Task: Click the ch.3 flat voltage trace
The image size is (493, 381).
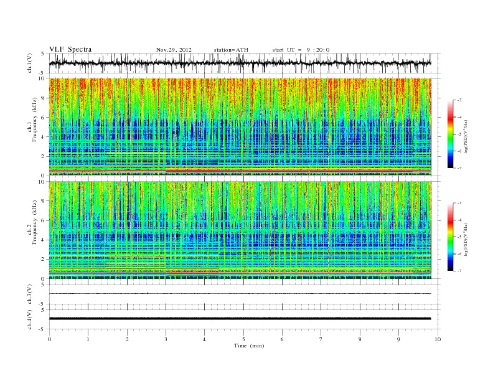Action: (240, 294)
